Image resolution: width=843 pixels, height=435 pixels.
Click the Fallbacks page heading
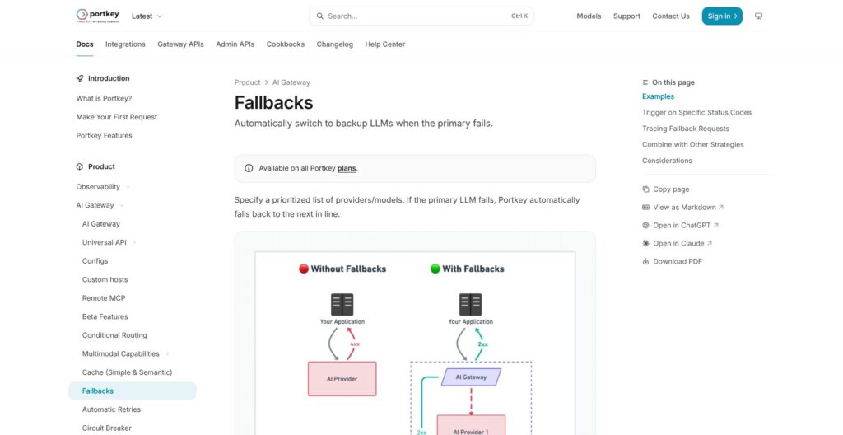click(273, 102)
